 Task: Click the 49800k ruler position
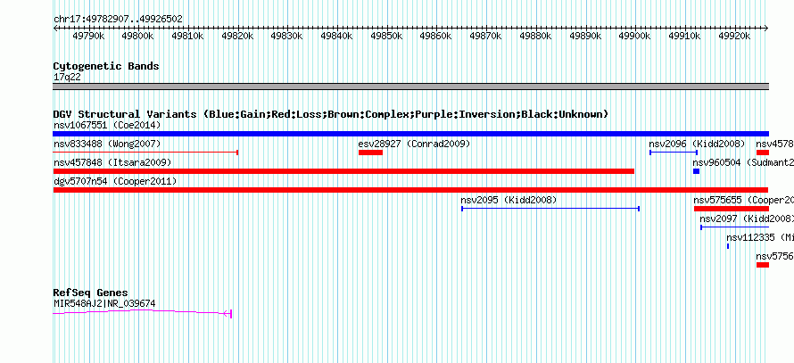coord(138,36)
